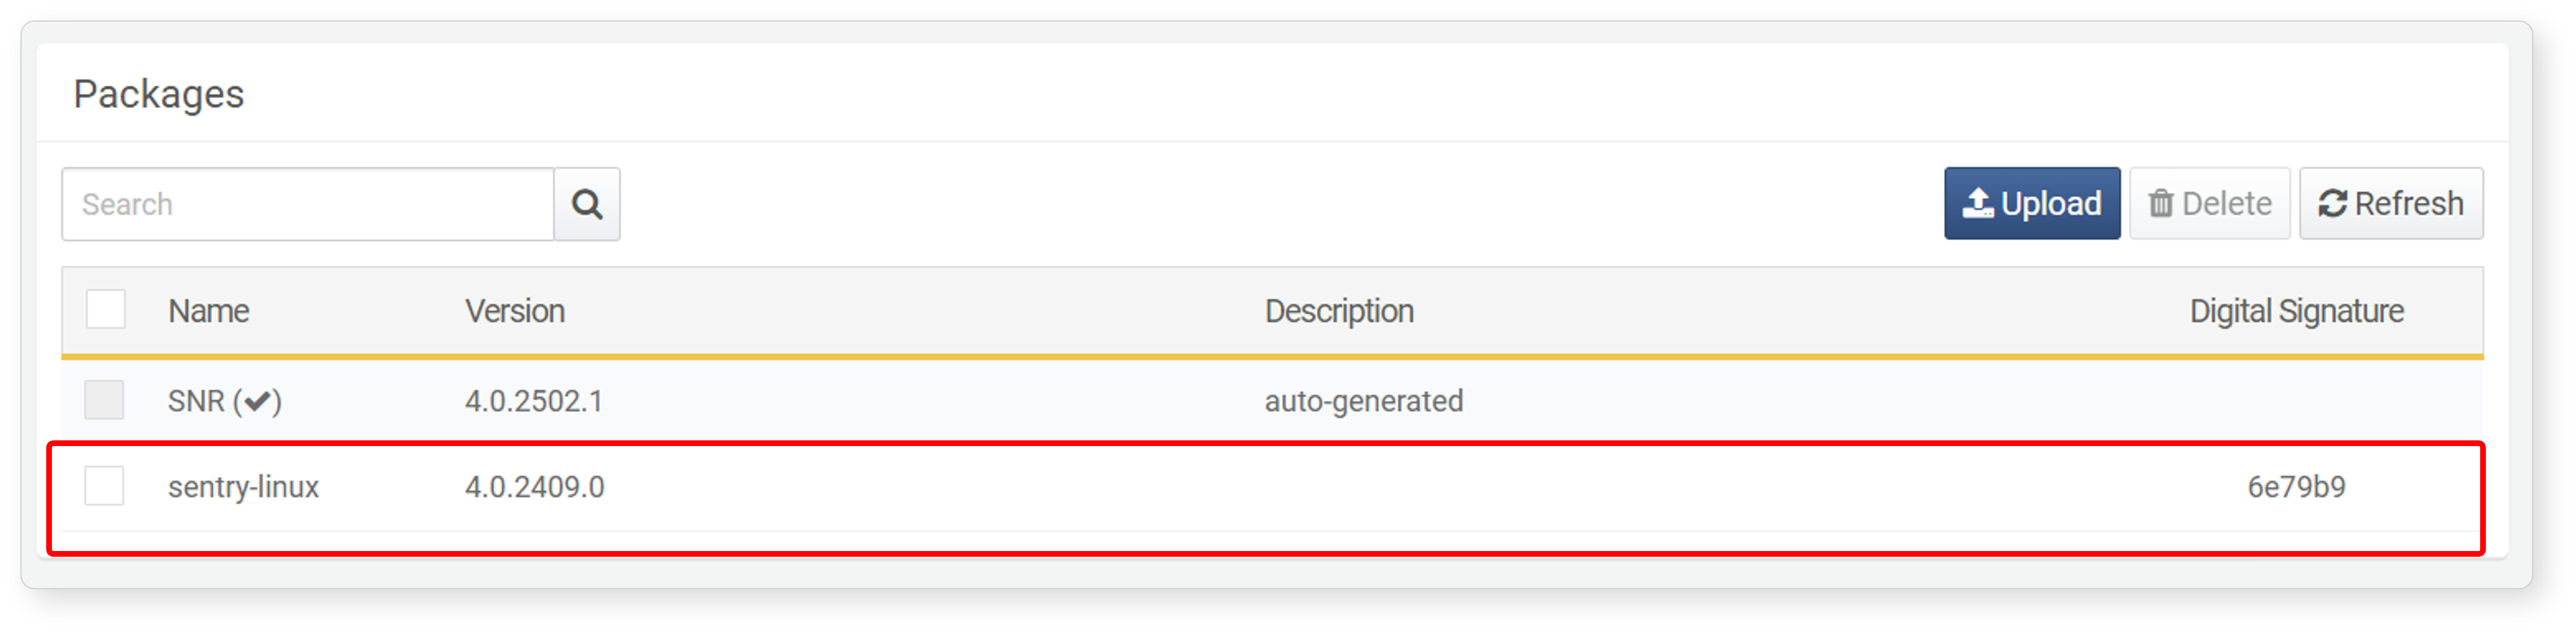Click the trash can Delete icon
This screenshot has width=2576, height=632.
point(2161,204)
